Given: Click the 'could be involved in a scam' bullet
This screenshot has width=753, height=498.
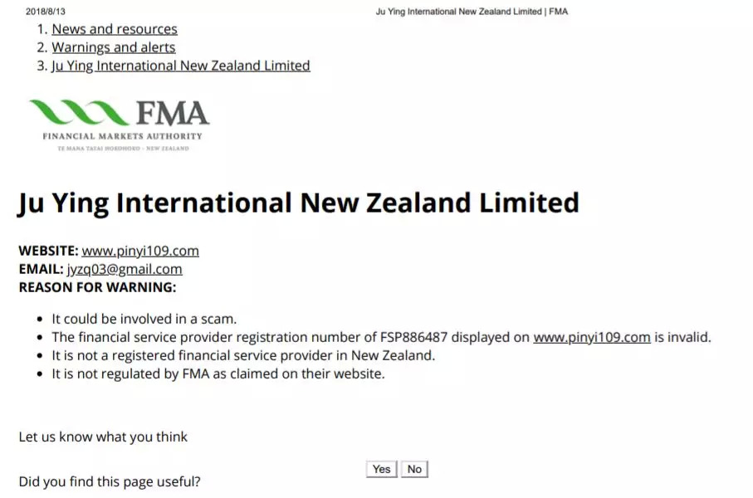Looking at the screenshot, I should (x=144, y=319).
